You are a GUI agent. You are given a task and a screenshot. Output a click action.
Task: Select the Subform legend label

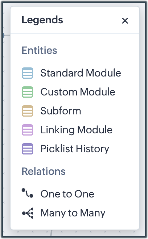coord(61,111)
